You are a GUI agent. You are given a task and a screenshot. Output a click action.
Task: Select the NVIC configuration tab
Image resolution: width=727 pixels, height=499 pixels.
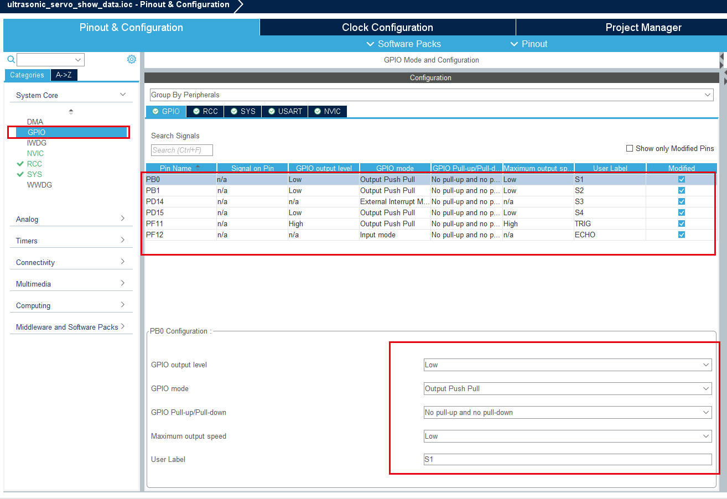coord(328,111)
